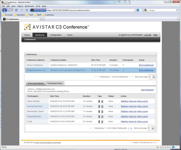Click the stop loading X icon
181x150 pixels.
(x=21, y=10)
